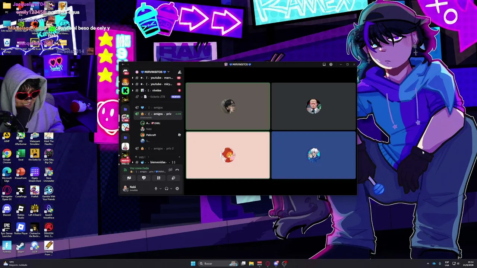Open microphone input options arrow
The height and width of the screenshot is (268, 477).
[161, 189]
